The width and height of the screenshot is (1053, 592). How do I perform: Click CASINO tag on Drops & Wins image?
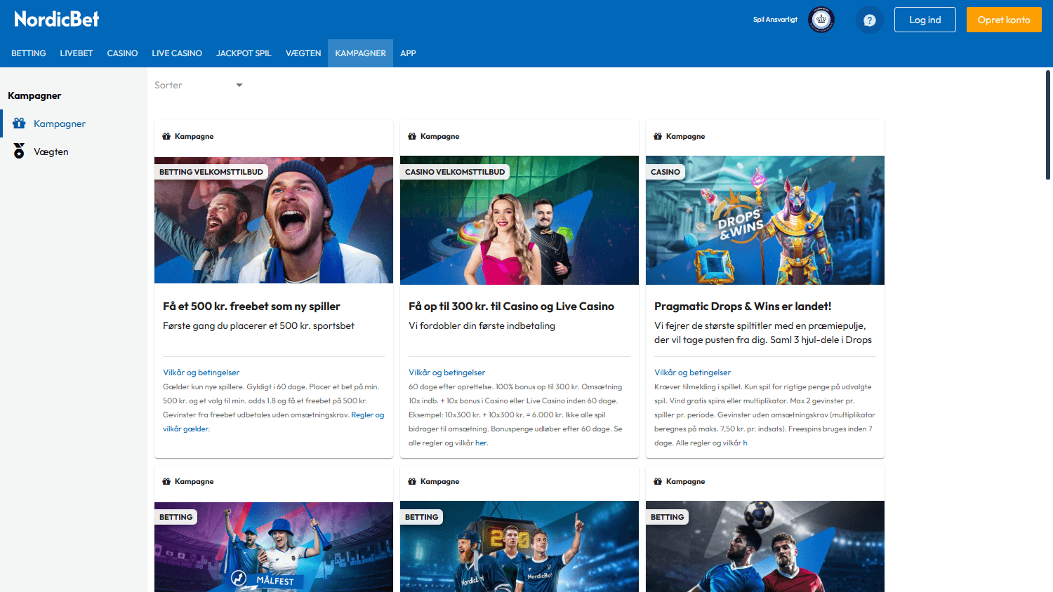(x=665, y=172)
